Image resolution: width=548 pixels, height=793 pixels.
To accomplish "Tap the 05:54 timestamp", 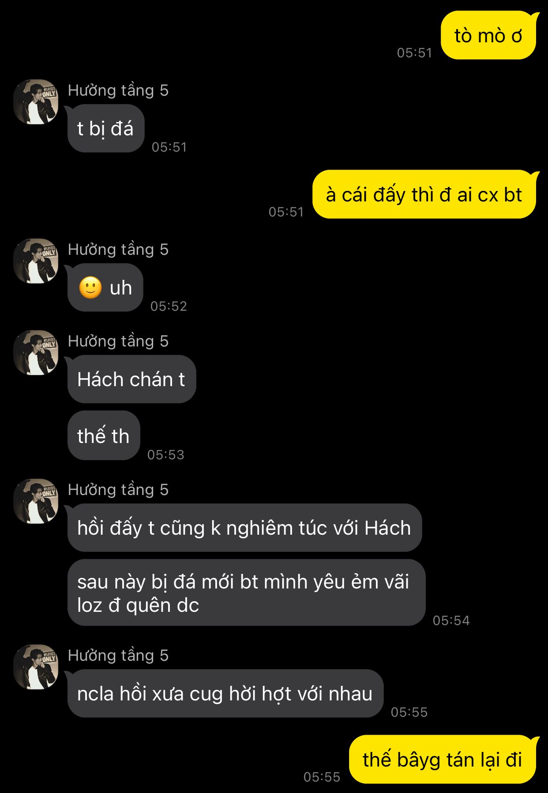I will [x=451, y=620].
